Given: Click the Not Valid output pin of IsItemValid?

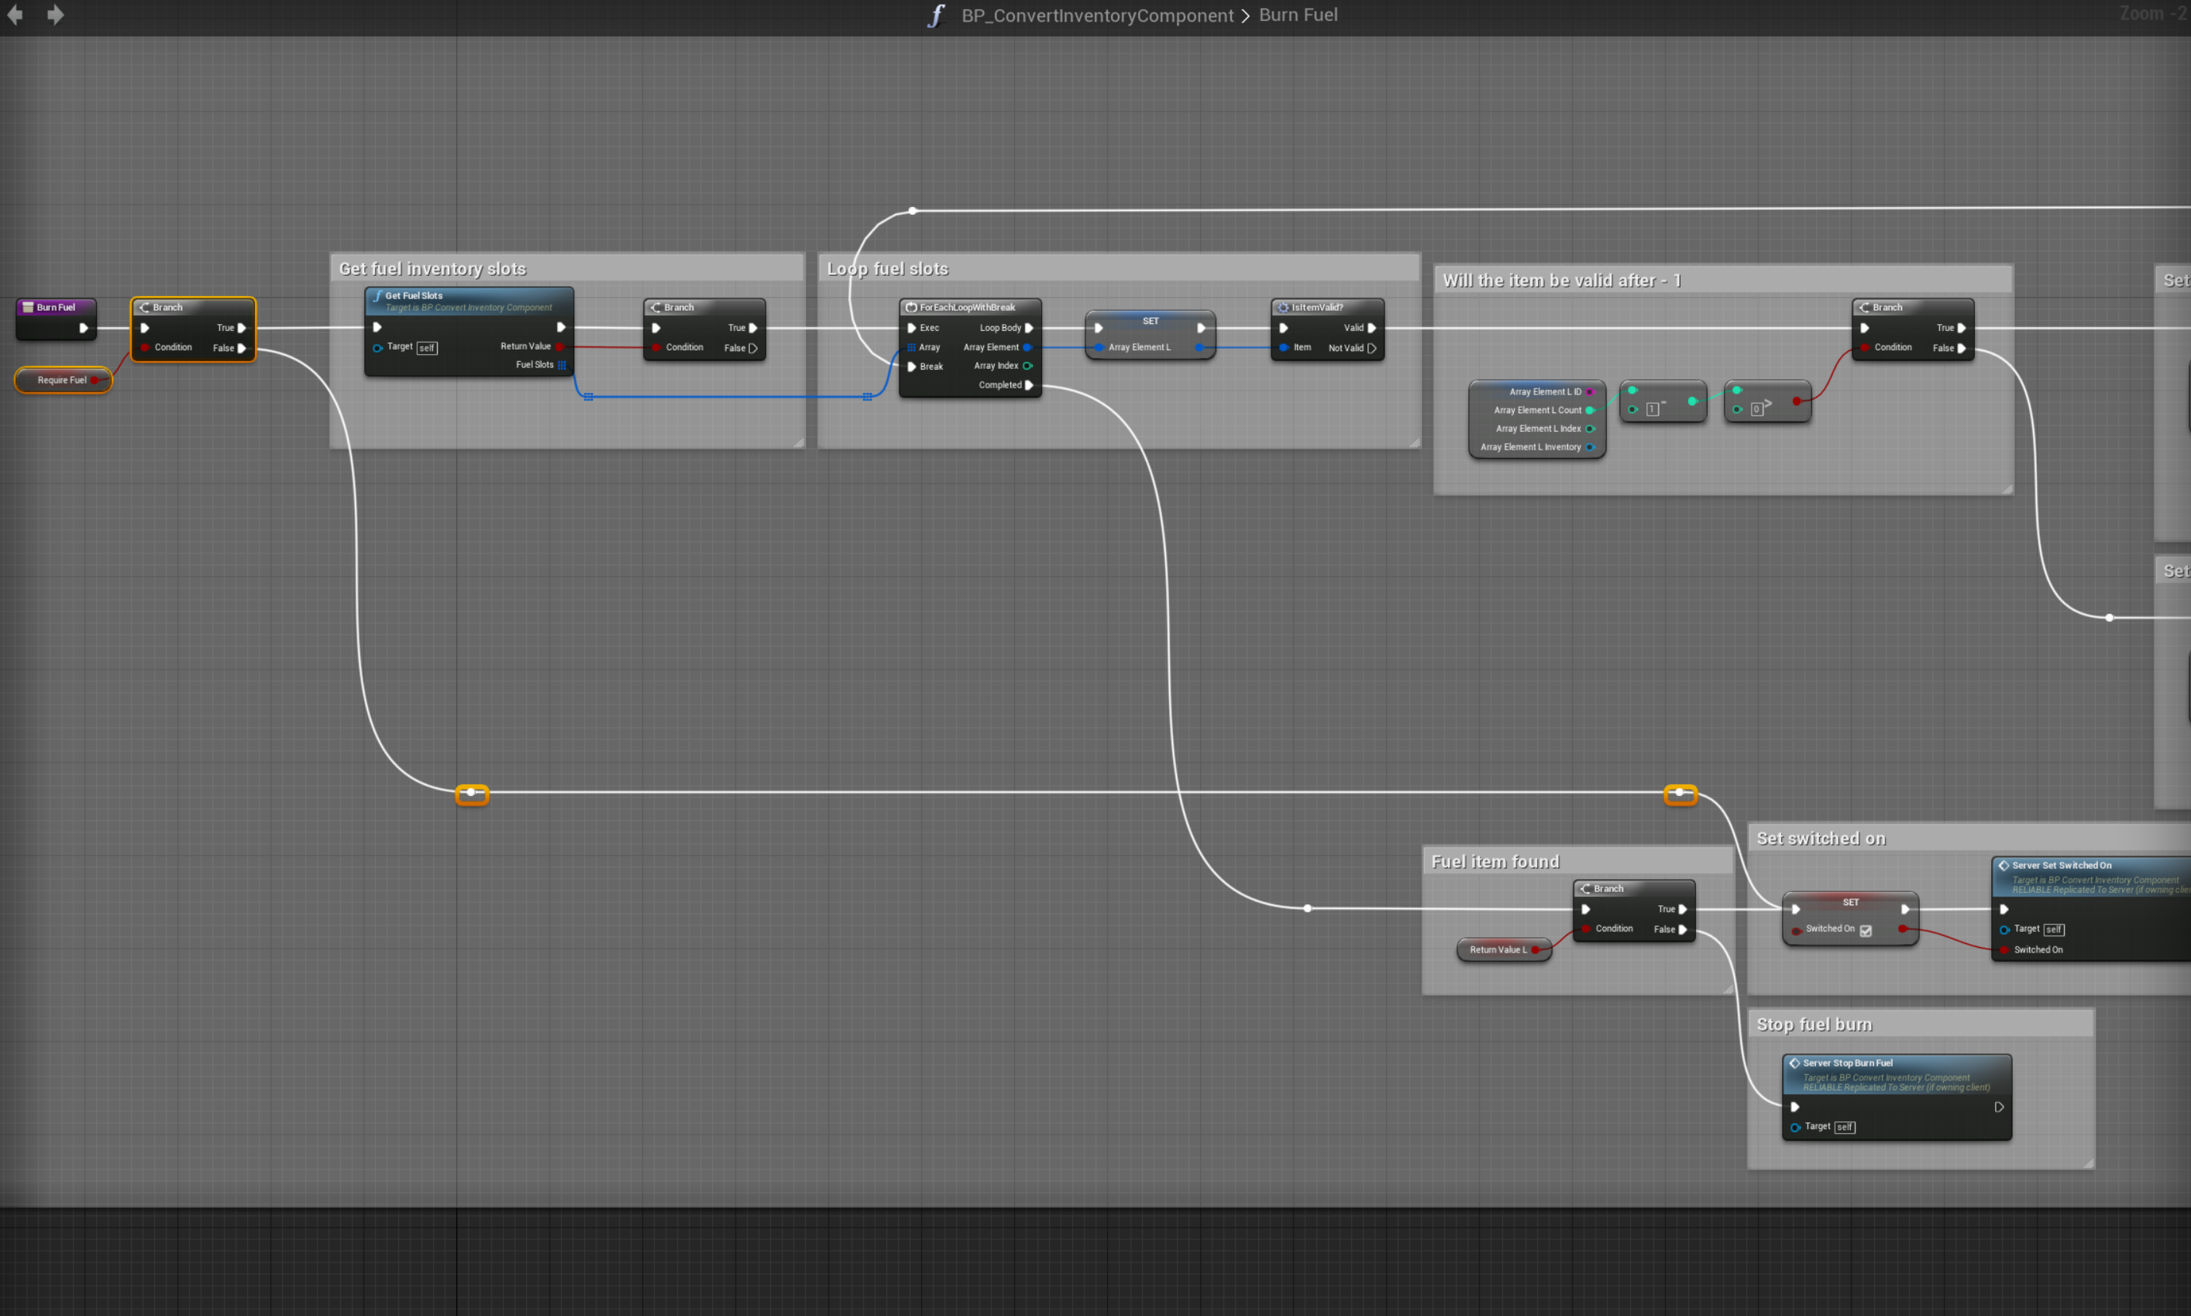Looking at the screenshot, I should 1372,348.
